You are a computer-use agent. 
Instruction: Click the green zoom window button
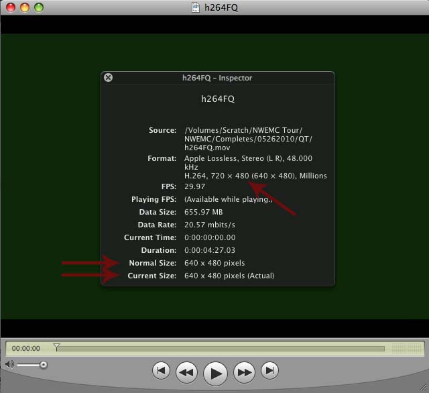click(39, 7)
